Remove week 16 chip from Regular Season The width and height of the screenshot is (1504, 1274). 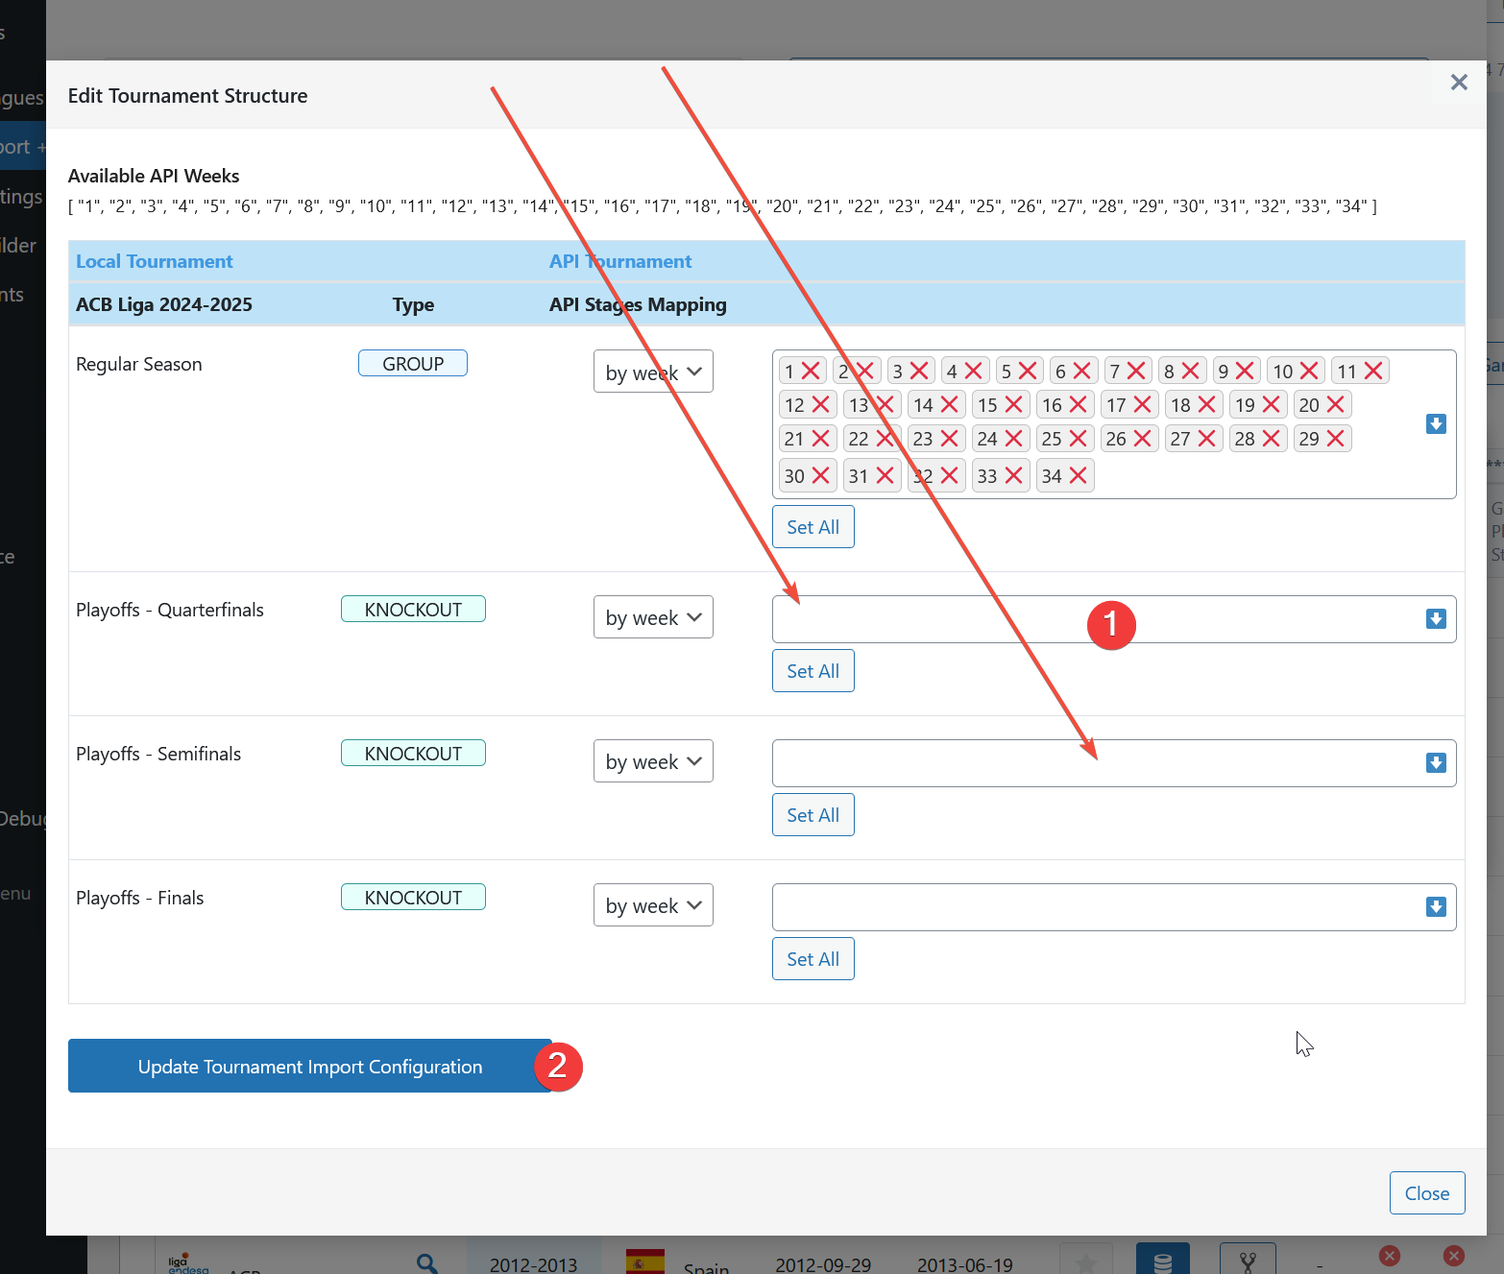click(x=1079, y=404)
